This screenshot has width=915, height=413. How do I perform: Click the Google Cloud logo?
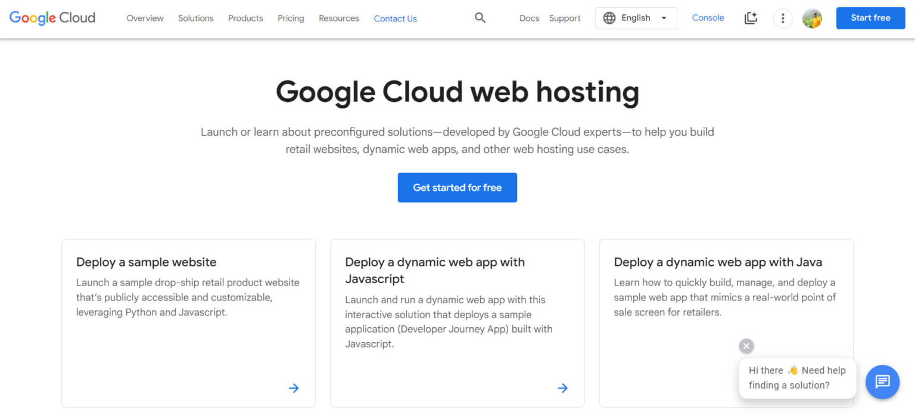52,18
